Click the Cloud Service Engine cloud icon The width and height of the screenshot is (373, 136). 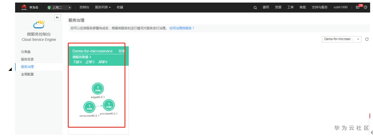click(39, 24)
